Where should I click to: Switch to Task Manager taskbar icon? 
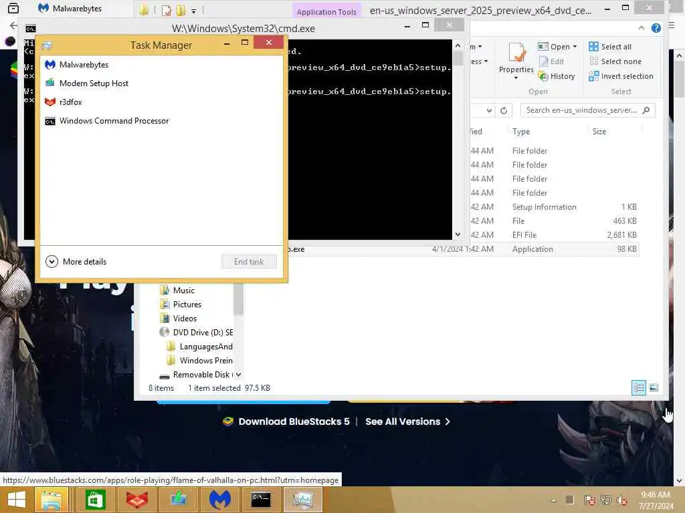[303, 500]
